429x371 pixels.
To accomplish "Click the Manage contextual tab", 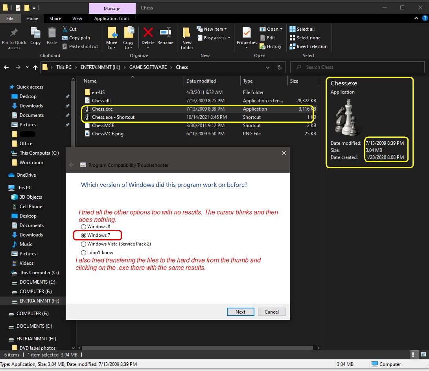I will 112,9.
